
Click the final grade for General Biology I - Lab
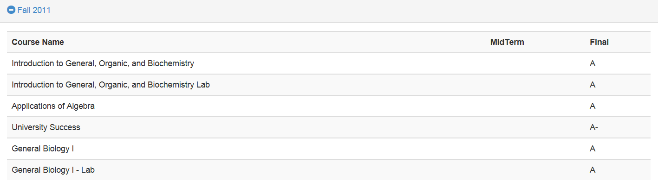point(593,170)
